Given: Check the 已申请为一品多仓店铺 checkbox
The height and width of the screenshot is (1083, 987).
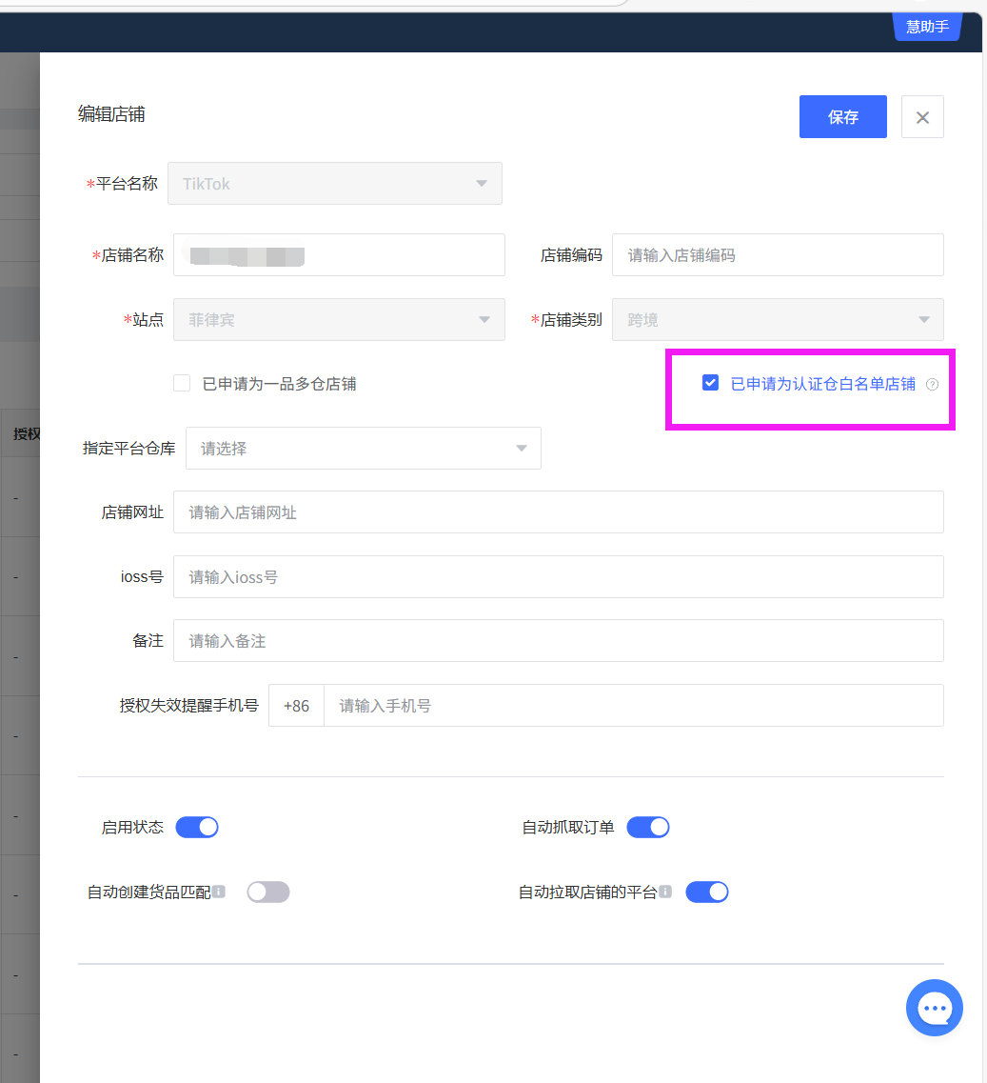Looking at the screenshot, I should pyautogui.click(x=182, y=384).
